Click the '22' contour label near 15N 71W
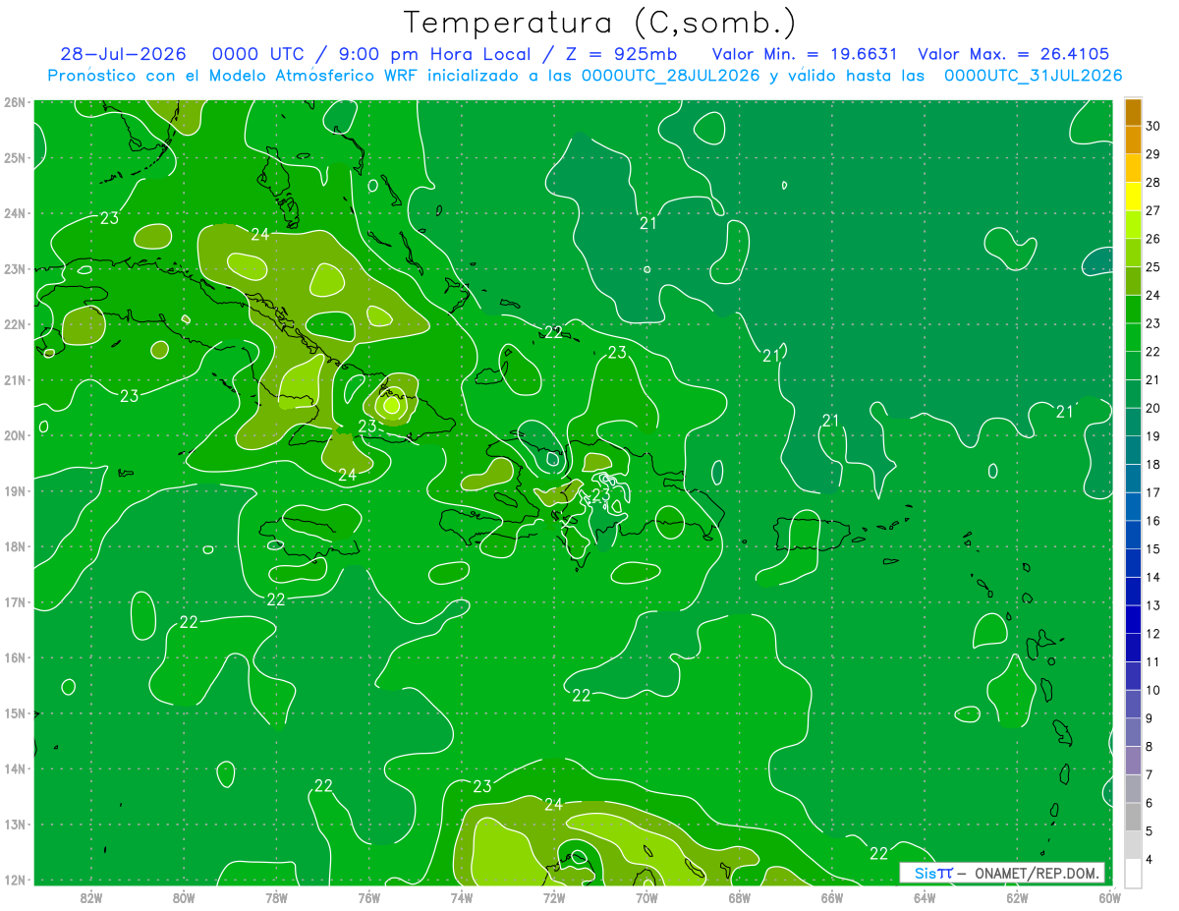Screen dimensions: 1179x911 click(581, 695)
